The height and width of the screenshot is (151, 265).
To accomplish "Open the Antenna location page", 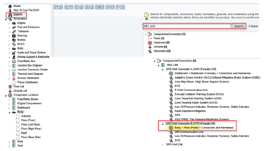I will coord(26,116).
